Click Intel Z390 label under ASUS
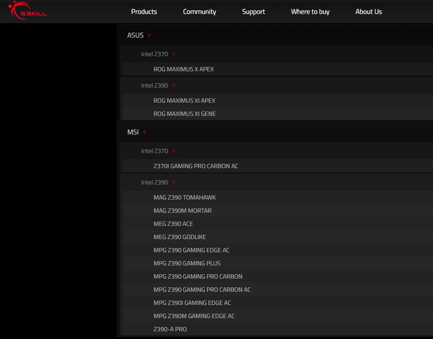Screen dimensions: 433x339 [x=154, y=86]
